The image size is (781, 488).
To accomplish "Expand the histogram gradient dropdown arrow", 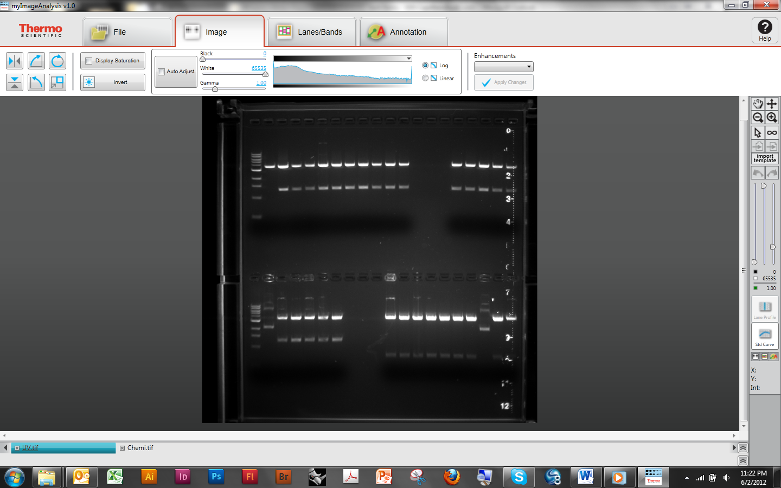I will tap(409, 59).
